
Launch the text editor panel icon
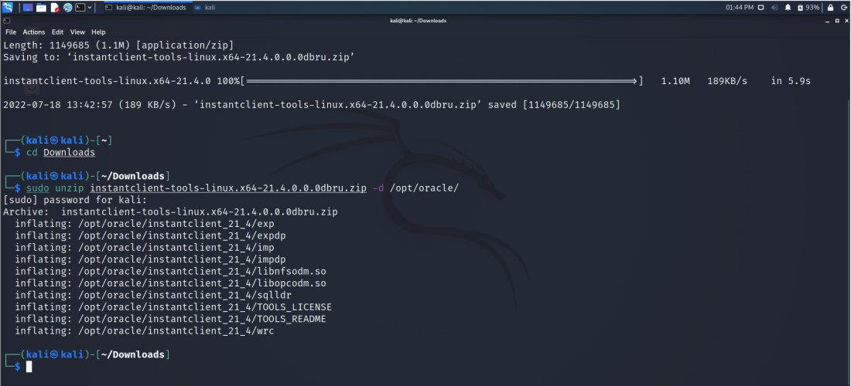point(54,7)
